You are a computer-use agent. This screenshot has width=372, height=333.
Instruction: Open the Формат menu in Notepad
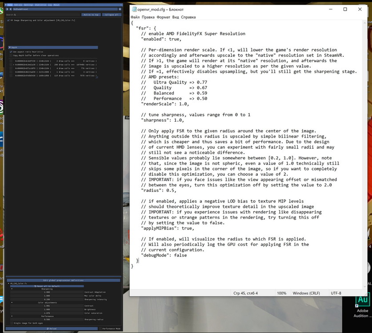(x=163, y=17)
